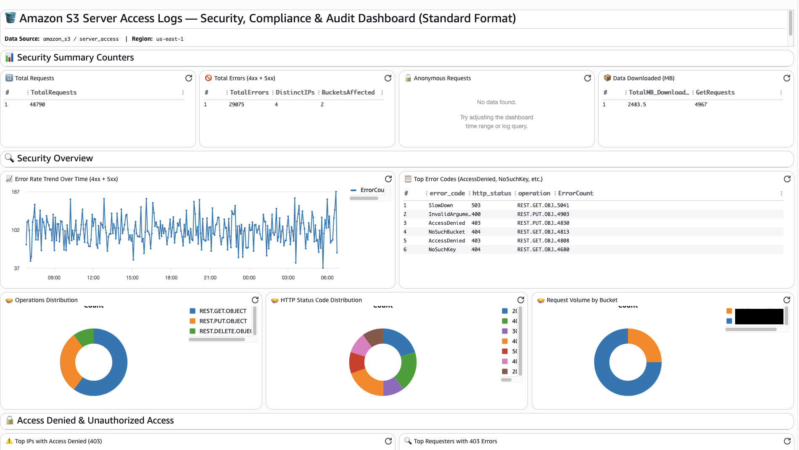Open Top Error Codes column options menu
The width and height of the screenshot is (799, 450).
pos(781,193)
